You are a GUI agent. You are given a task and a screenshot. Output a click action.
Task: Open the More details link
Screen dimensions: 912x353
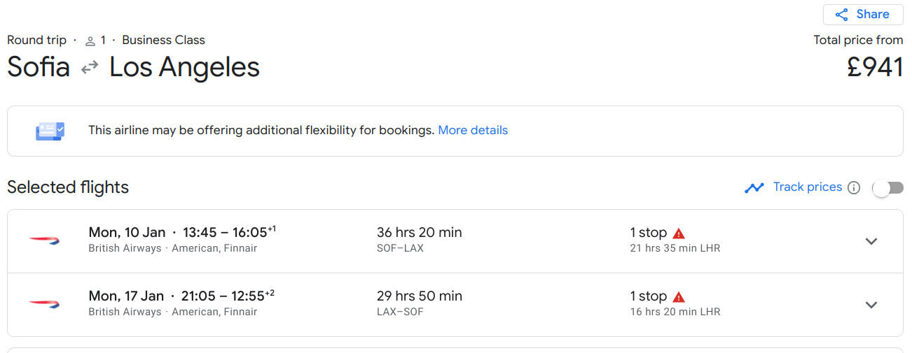click(x=473, y=131)
